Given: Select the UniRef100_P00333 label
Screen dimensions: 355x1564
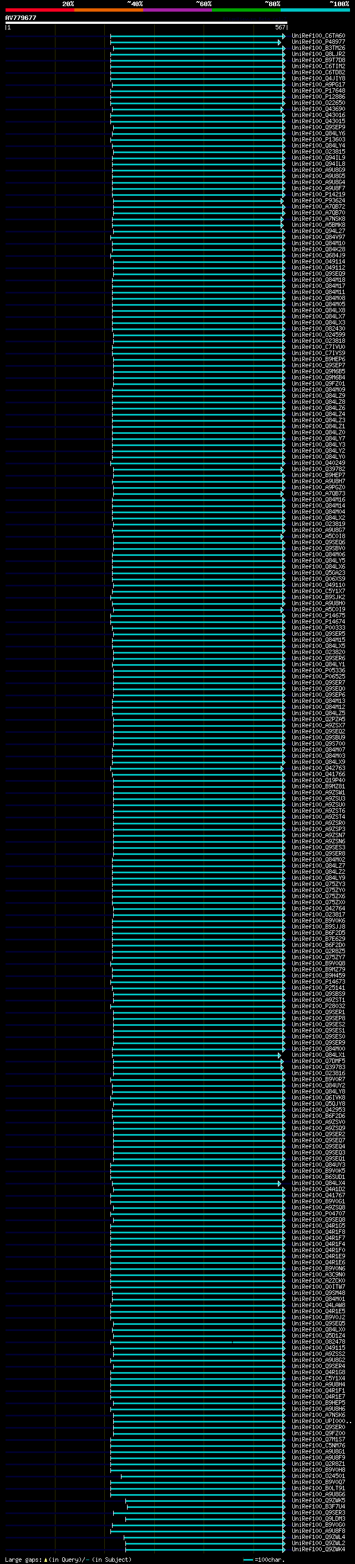Looking at the screenshot, I should coord(318,628).
